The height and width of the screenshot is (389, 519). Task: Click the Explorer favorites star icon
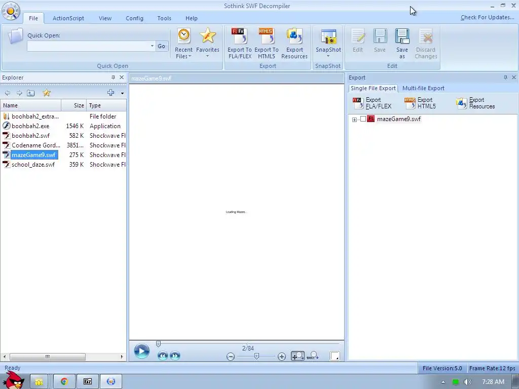47,93
